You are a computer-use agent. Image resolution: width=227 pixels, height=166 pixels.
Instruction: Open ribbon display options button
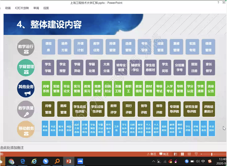[x=224, y=3]
